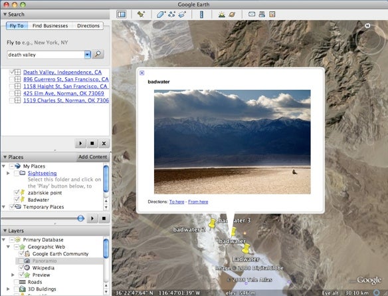Image resolution: width=388 pixels, height=296 pixels.
Task: Click the Roads layer icon
Action: (23, 282)
